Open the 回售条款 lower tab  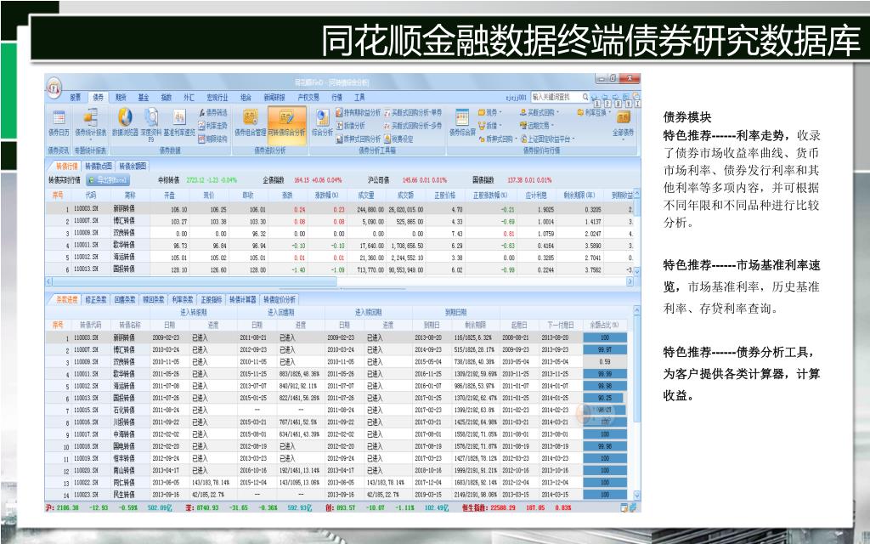tap(125, 300)
